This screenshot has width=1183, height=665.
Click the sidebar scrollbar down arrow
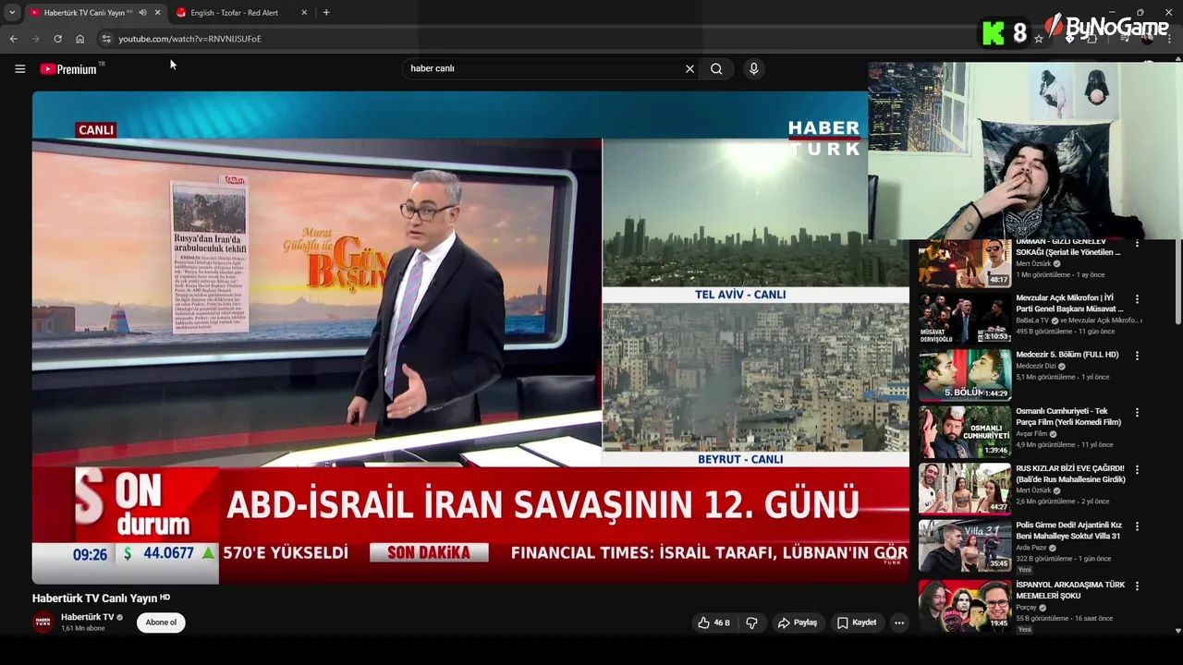click(1177, 631)
